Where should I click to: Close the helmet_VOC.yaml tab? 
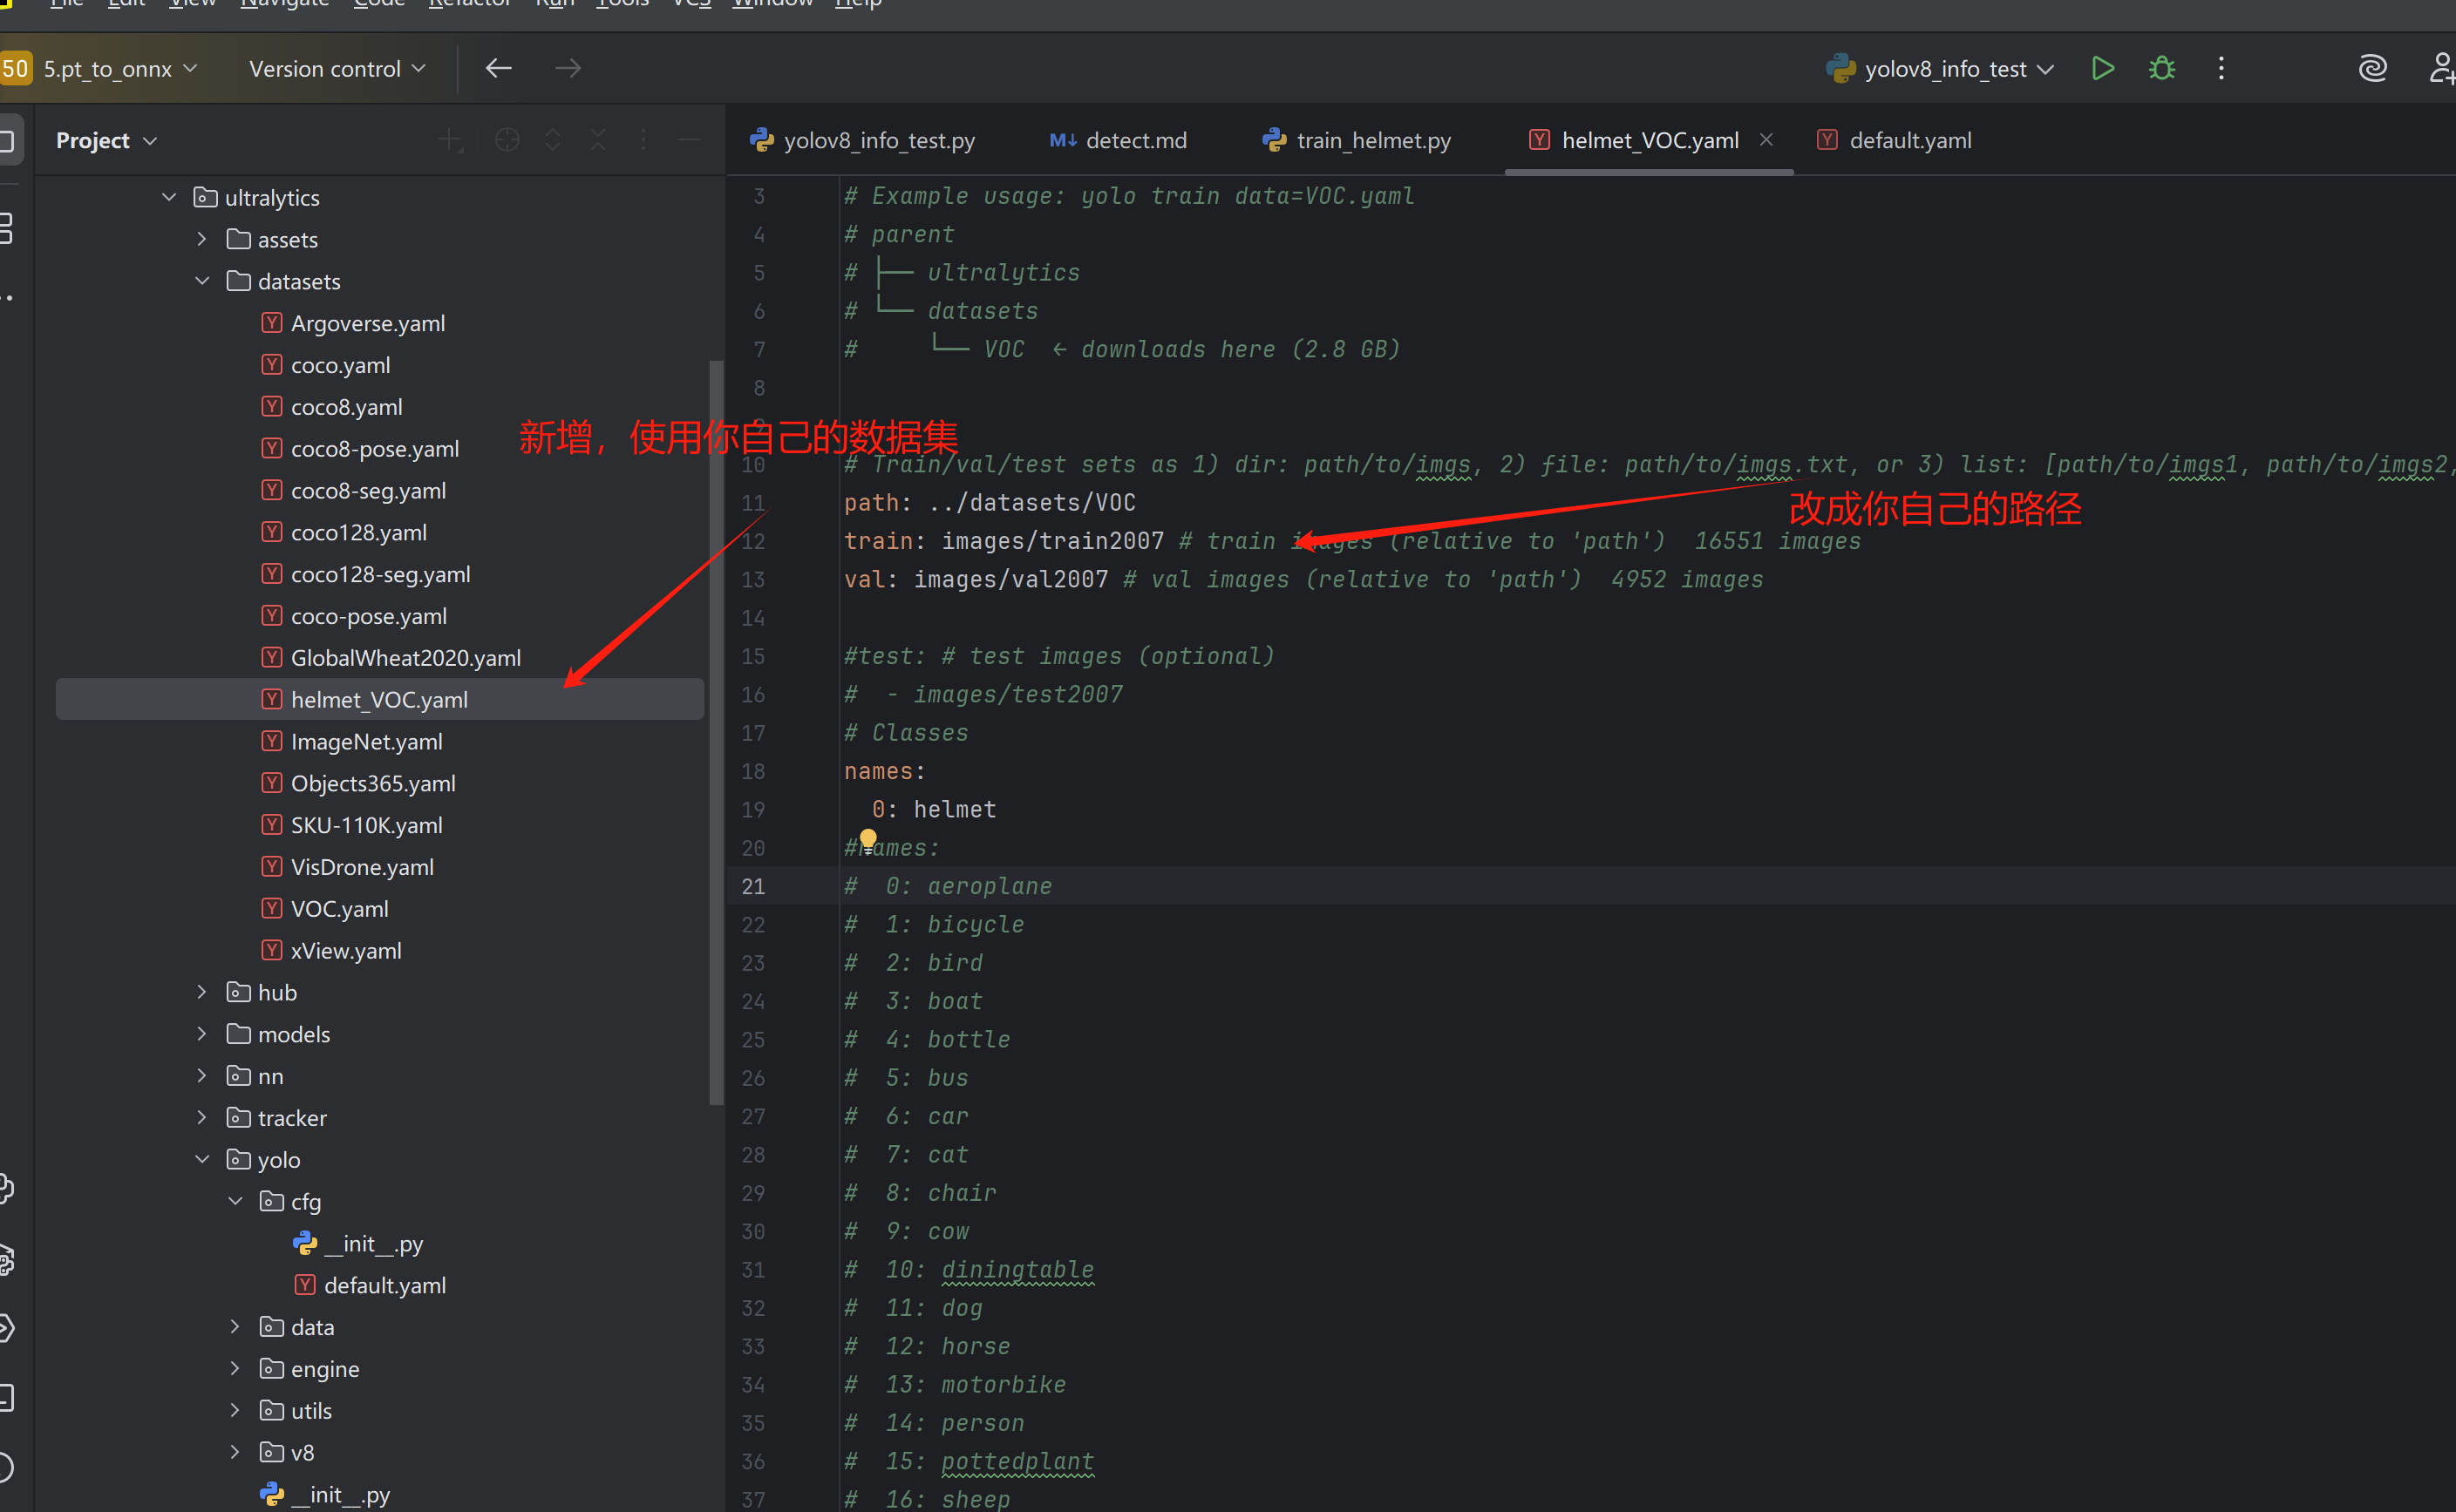[x=1765, y=140]
